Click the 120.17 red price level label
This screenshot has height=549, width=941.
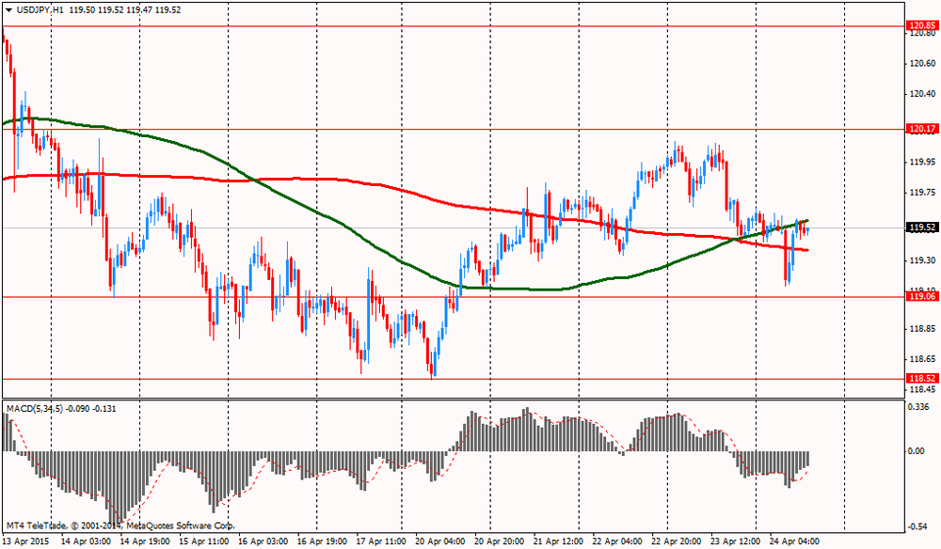tap(922, 129)
